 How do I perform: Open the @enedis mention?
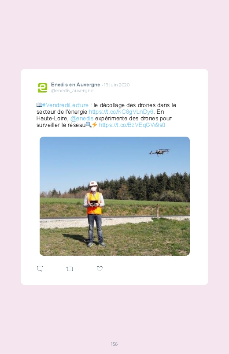[82, 118]
